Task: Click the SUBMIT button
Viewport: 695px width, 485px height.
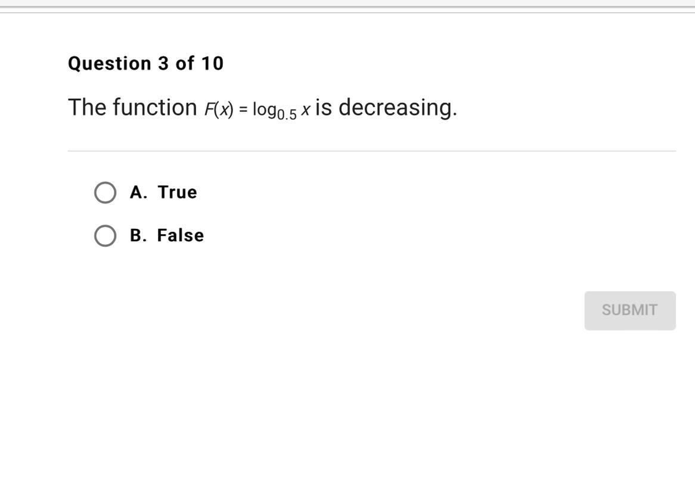Action: pyautogui.click(x=630, y=310)
